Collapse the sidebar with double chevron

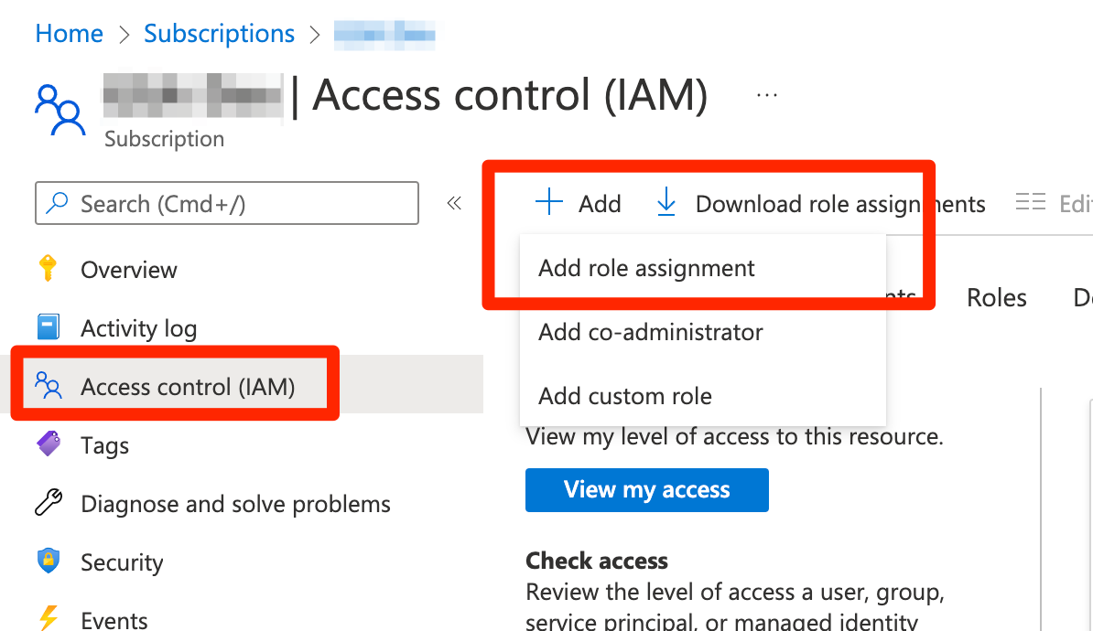click(x=454, y=203)
